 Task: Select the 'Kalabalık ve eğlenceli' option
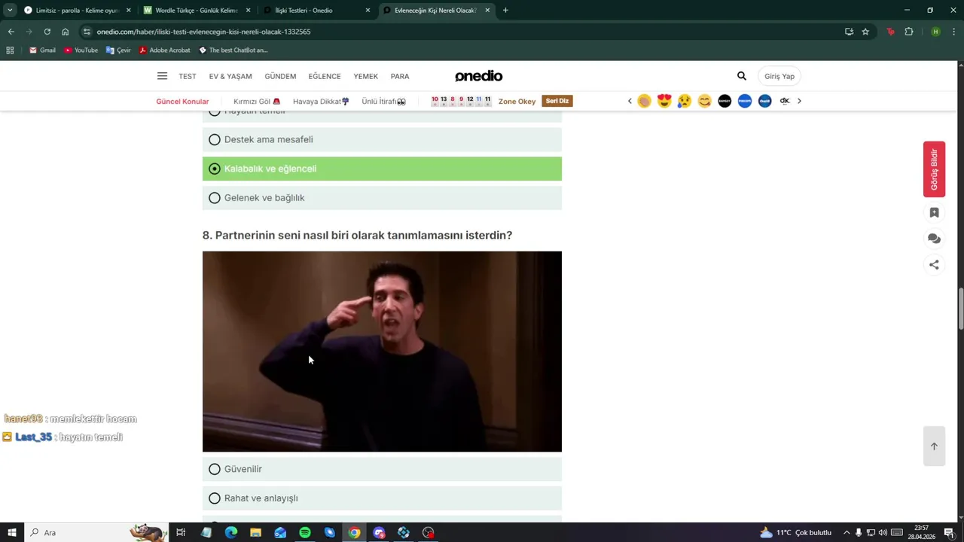(382, 169)
